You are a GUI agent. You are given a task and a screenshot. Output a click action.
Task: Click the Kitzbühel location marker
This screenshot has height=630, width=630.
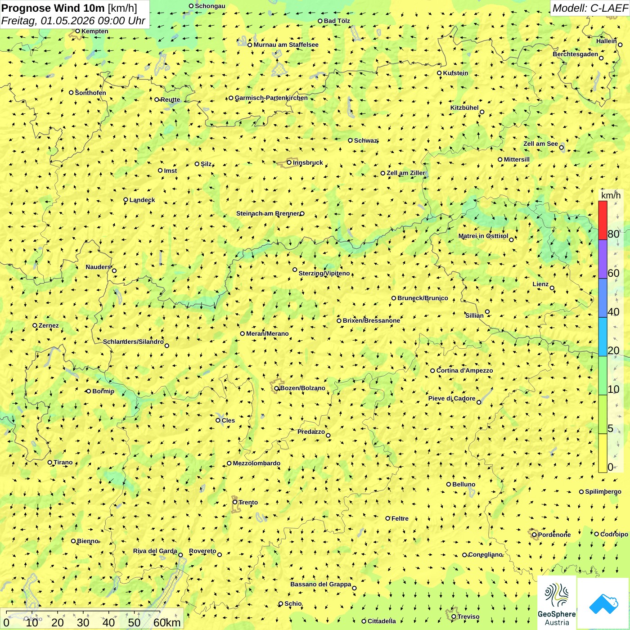point(482,112)
